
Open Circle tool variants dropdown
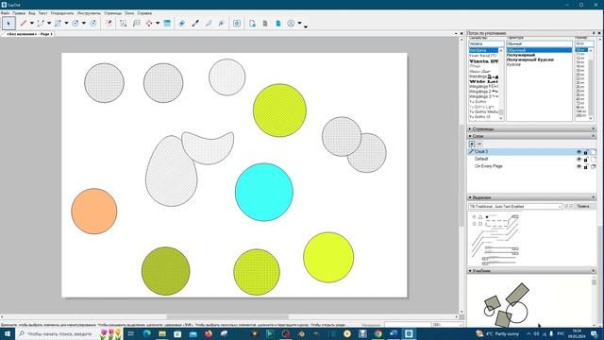click(x=84, y=23)
